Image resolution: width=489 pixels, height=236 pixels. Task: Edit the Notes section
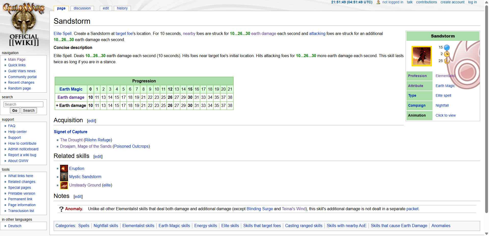(x=78, y=196)
